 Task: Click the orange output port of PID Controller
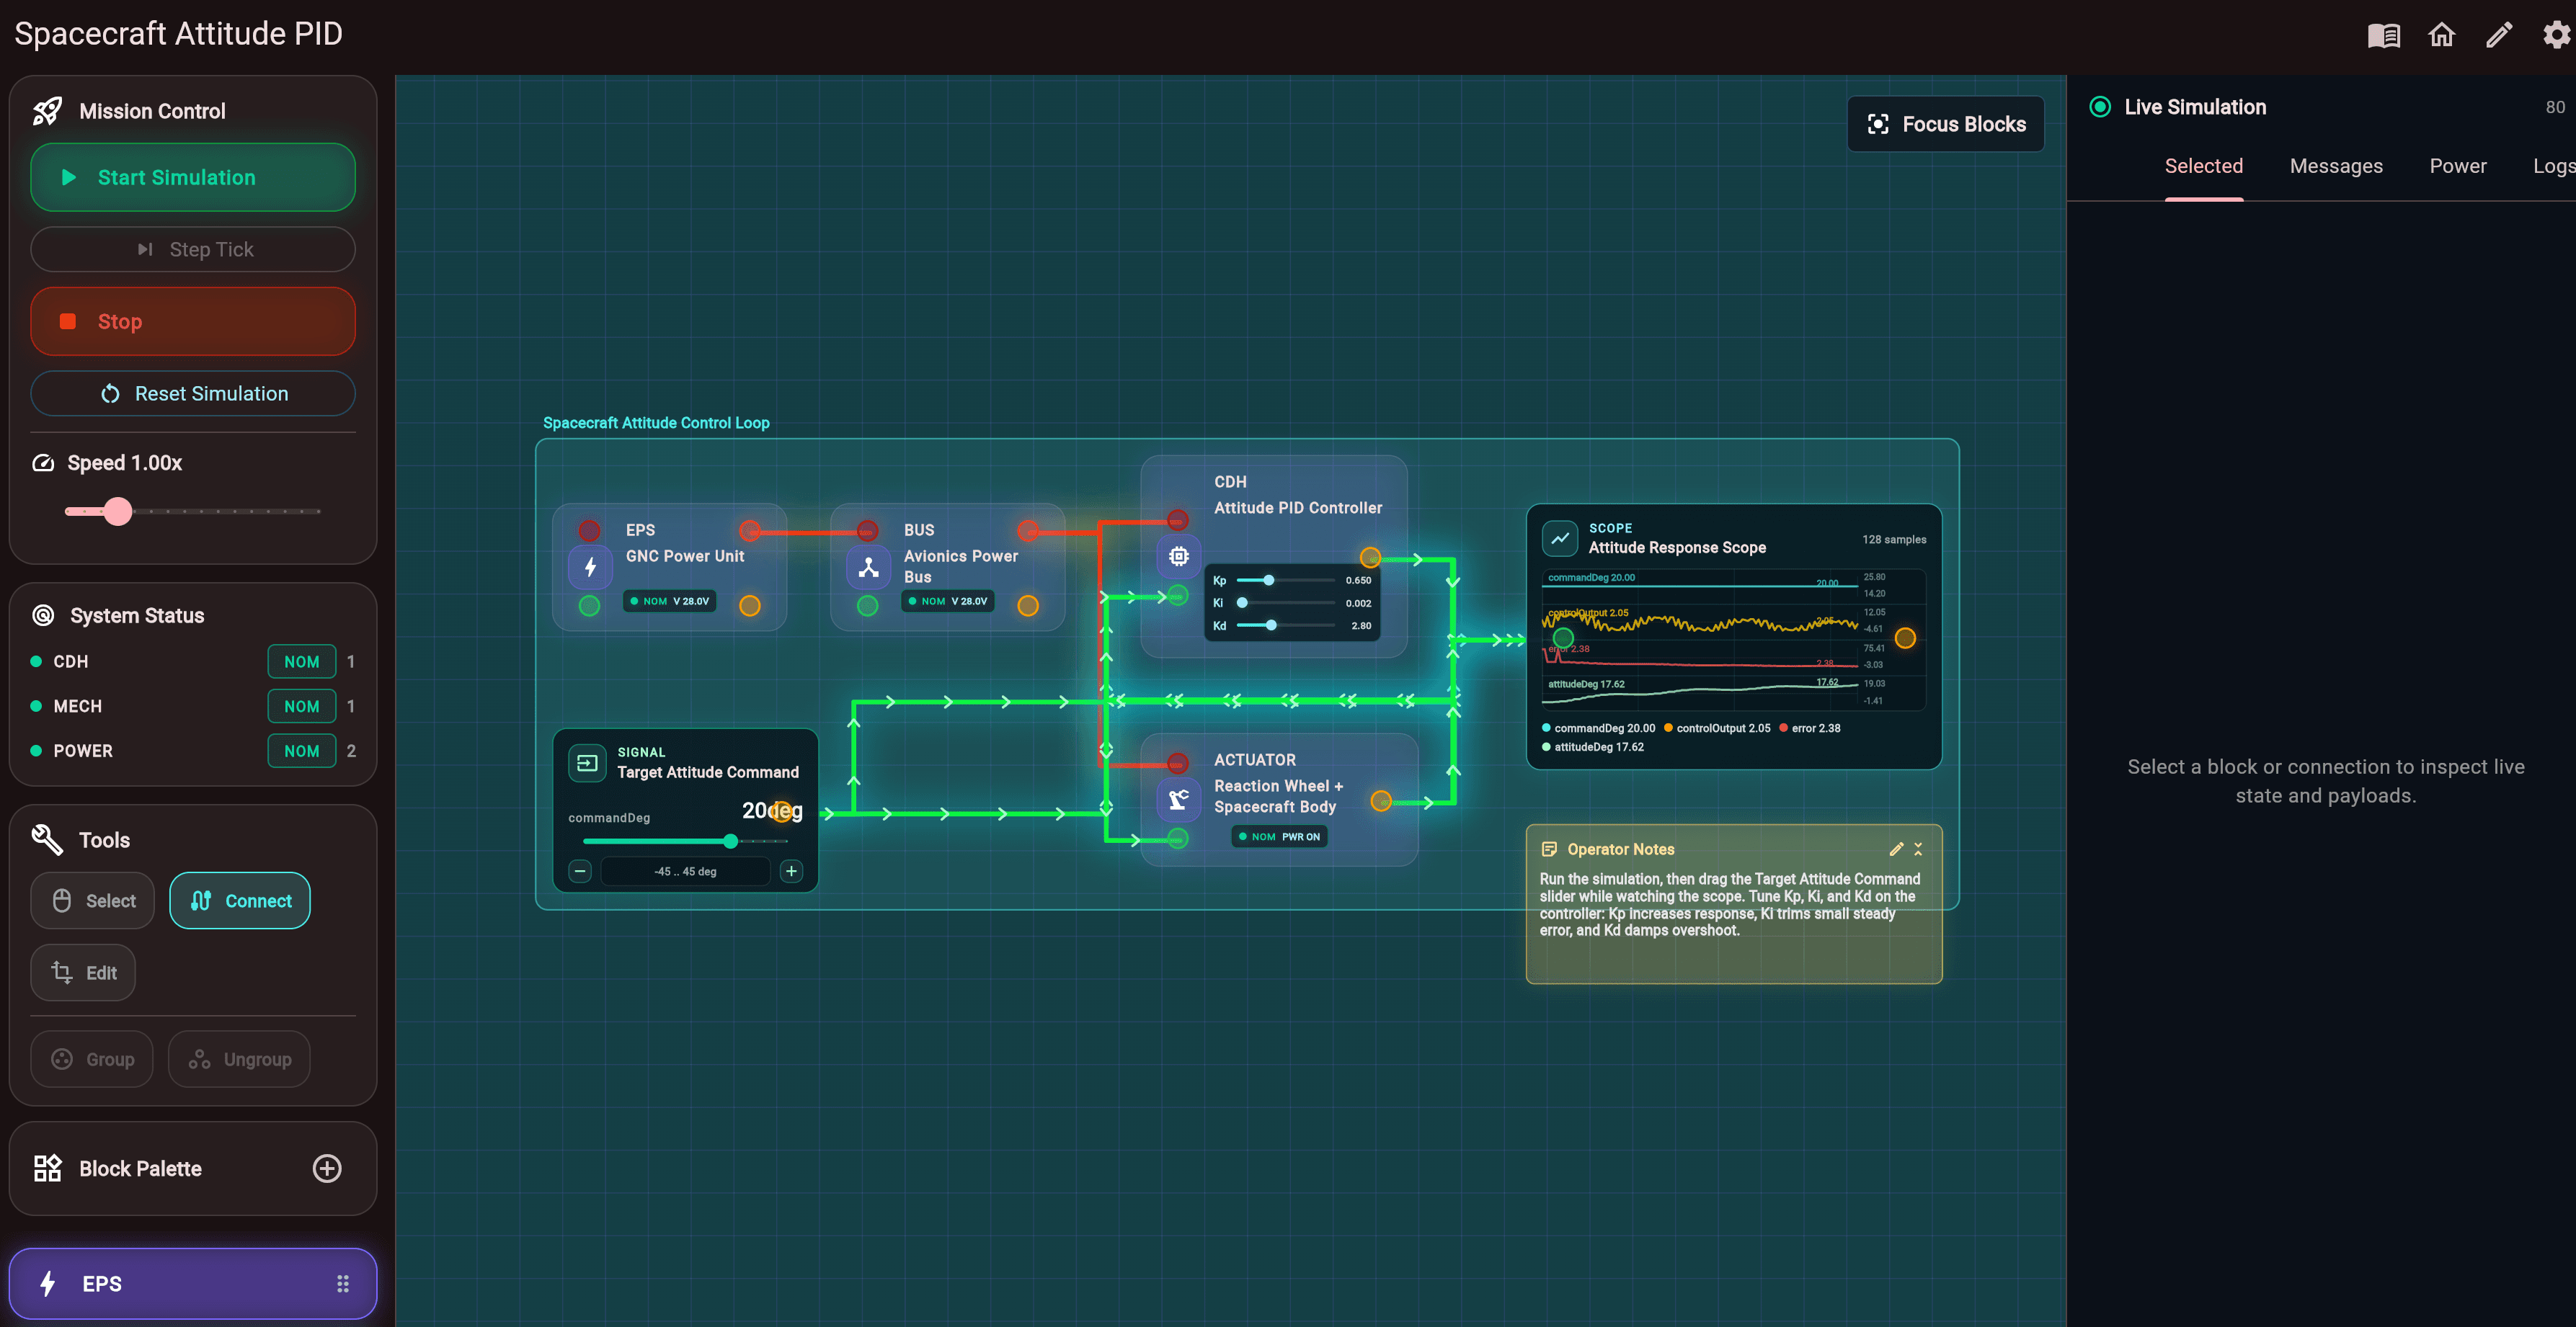1370,558
